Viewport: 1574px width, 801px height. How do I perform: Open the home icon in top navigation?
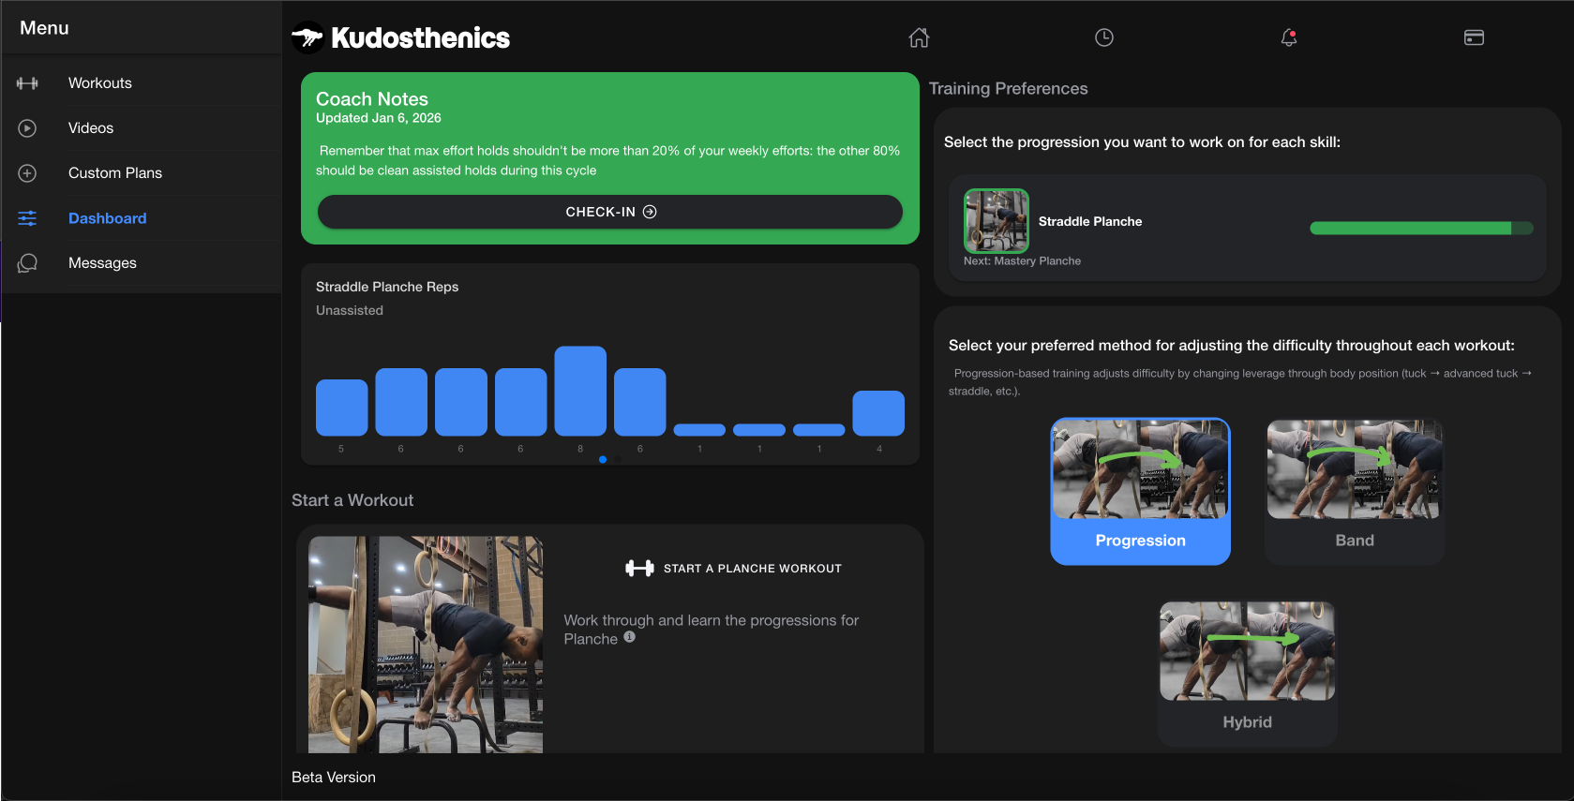tap(919, 37)
